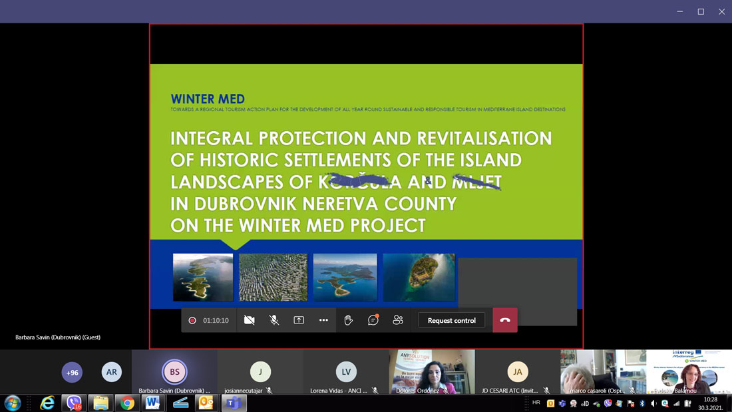Hang up with the red leave button
This screenshot has width=732, height=412.
coord(505,320)
